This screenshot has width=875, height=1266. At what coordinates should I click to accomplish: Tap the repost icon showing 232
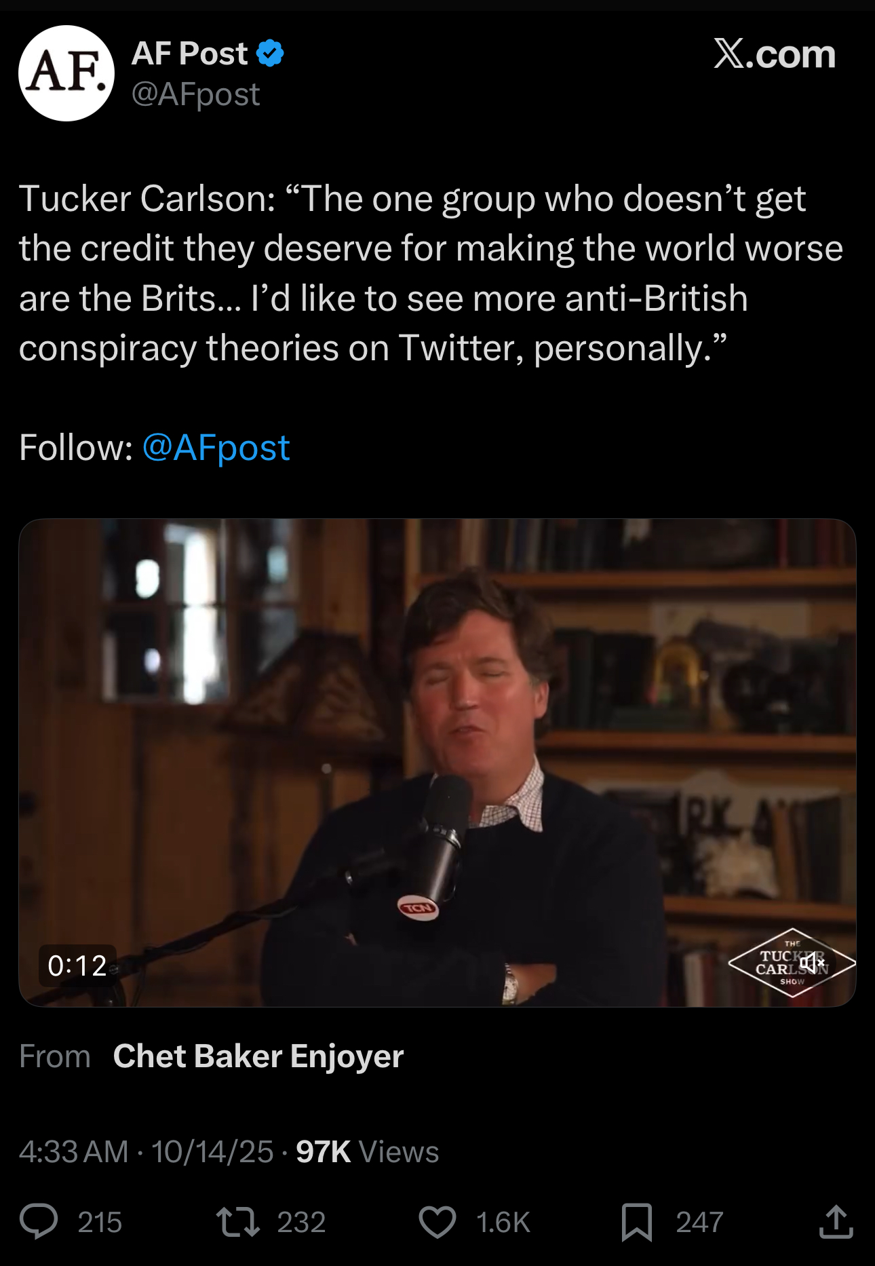[x=237, y=1222]
